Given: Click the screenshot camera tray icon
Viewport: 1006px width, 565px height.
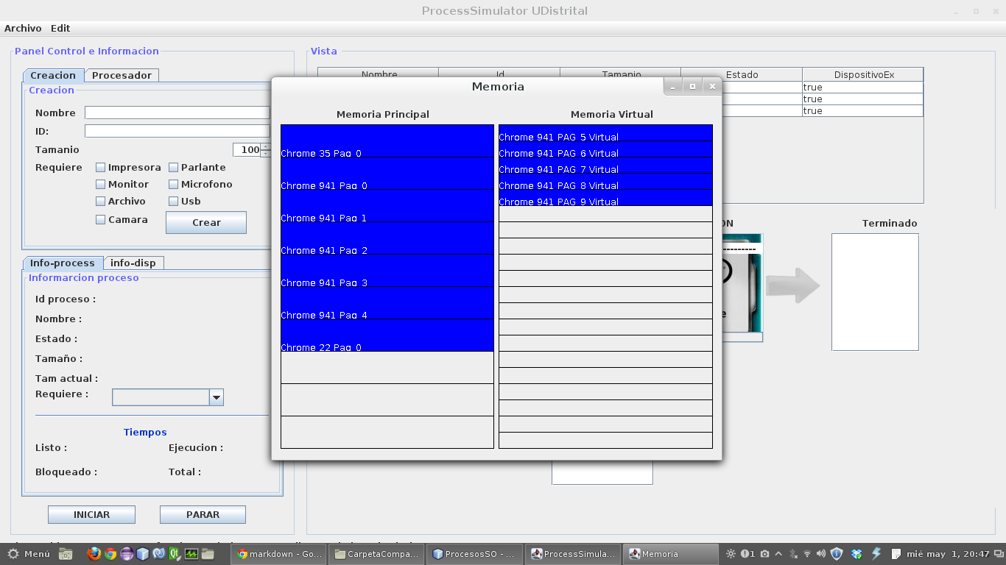Looking at the screenshot, I should pyautogui.click(x=765, y=554).
